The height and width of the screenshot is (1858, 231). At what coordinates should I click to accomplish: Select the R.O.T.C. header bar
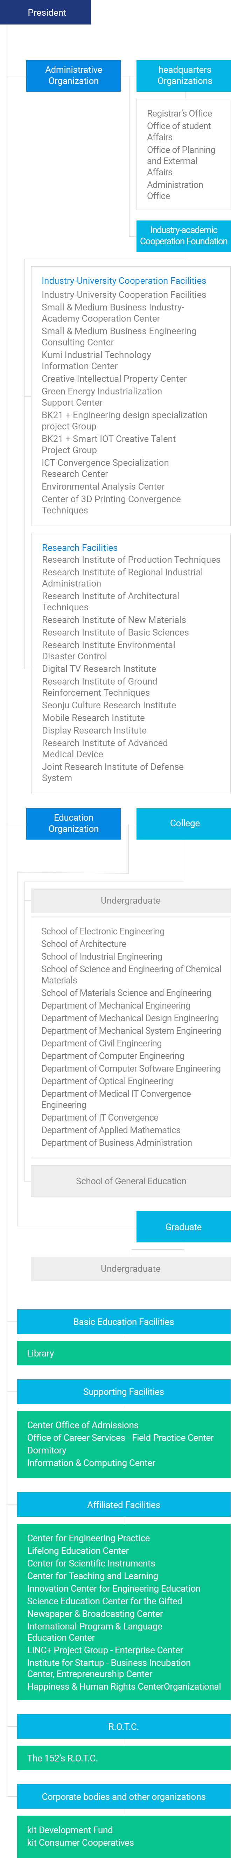tap(124, 1727)
